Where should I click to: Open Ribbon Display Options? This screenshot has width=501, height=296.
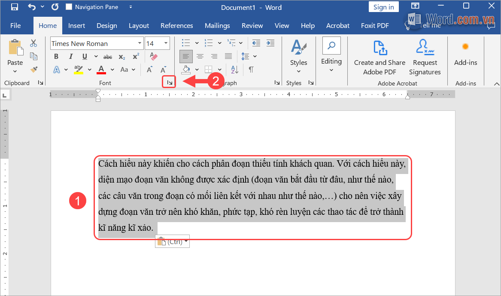[415, 6]
